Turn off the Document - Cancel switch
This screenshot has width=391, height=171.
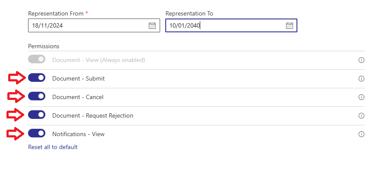[x=37, y=96]
